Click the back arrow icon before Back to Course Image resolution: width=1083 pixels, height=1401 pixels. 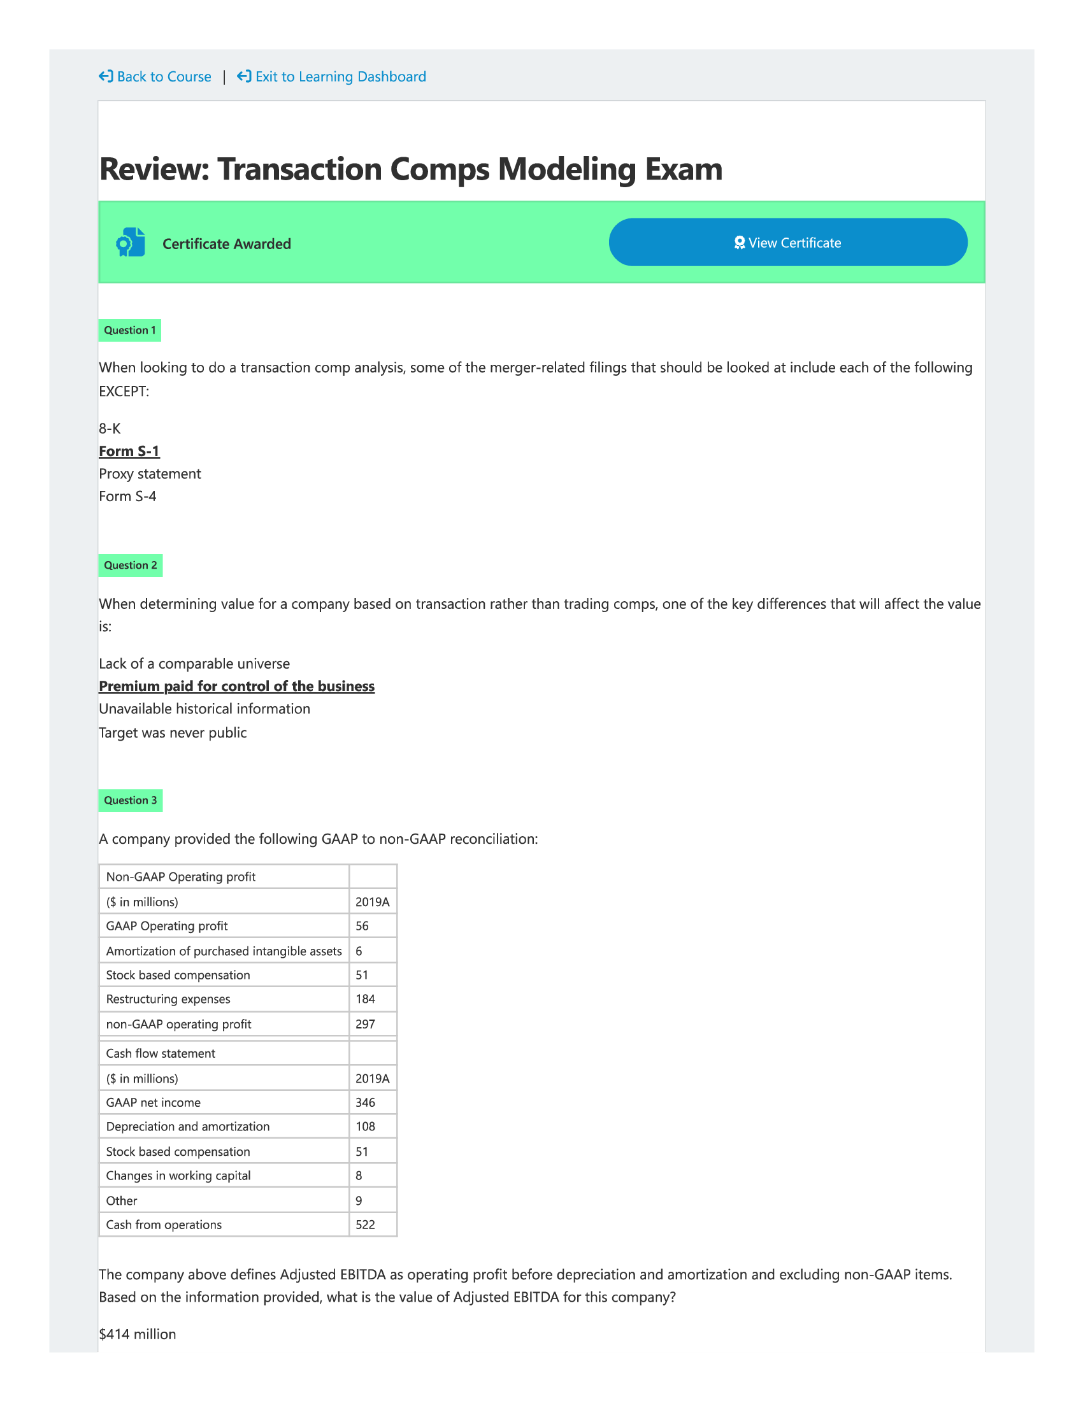tap(106, 76)
